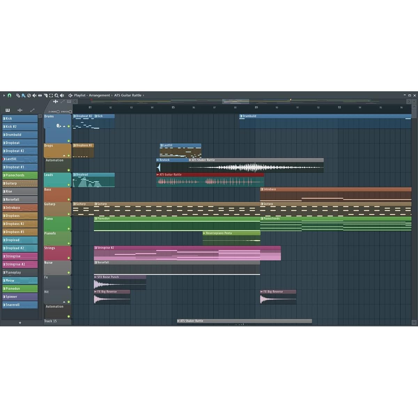Mute the Pianofx track

click(69, 243)
